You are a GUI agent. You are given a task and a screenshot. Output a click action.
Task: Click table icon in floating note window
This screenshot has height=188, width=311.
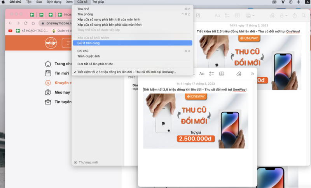point(222,74)
